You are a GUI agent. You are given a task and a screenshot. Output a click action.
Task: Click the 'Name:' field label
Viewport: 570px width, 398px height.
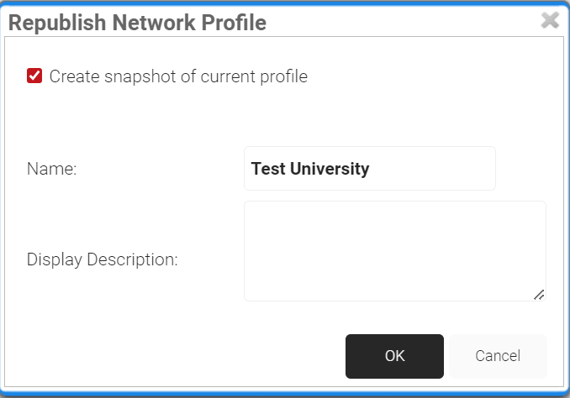coord(52,169)
